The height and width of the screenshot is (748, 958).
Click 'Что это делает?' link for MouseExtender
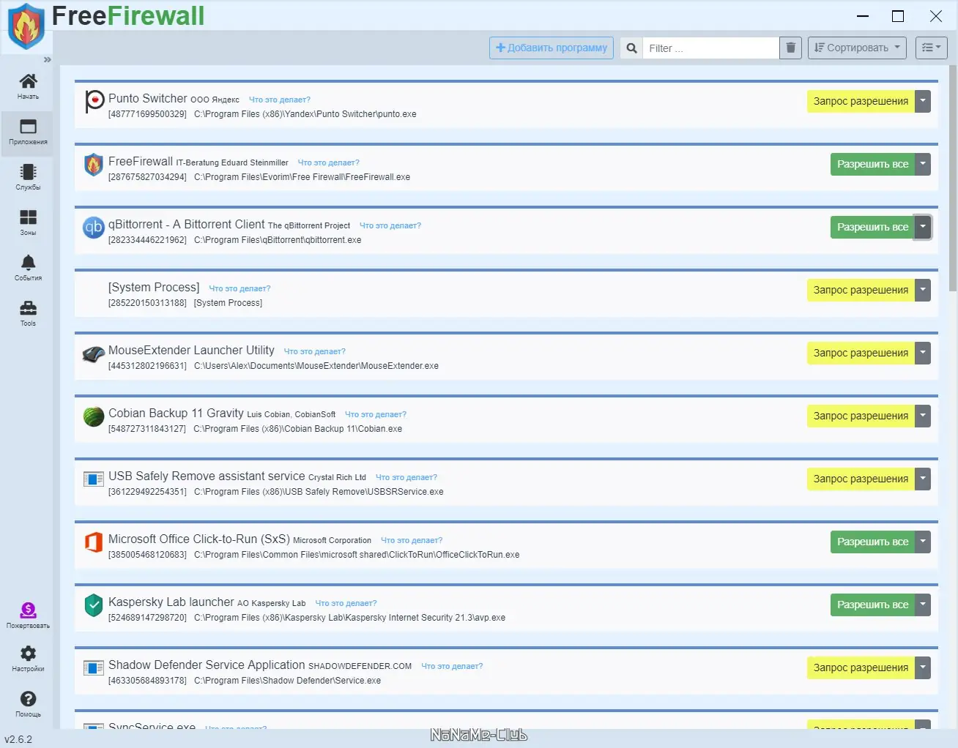coord(315,352)
